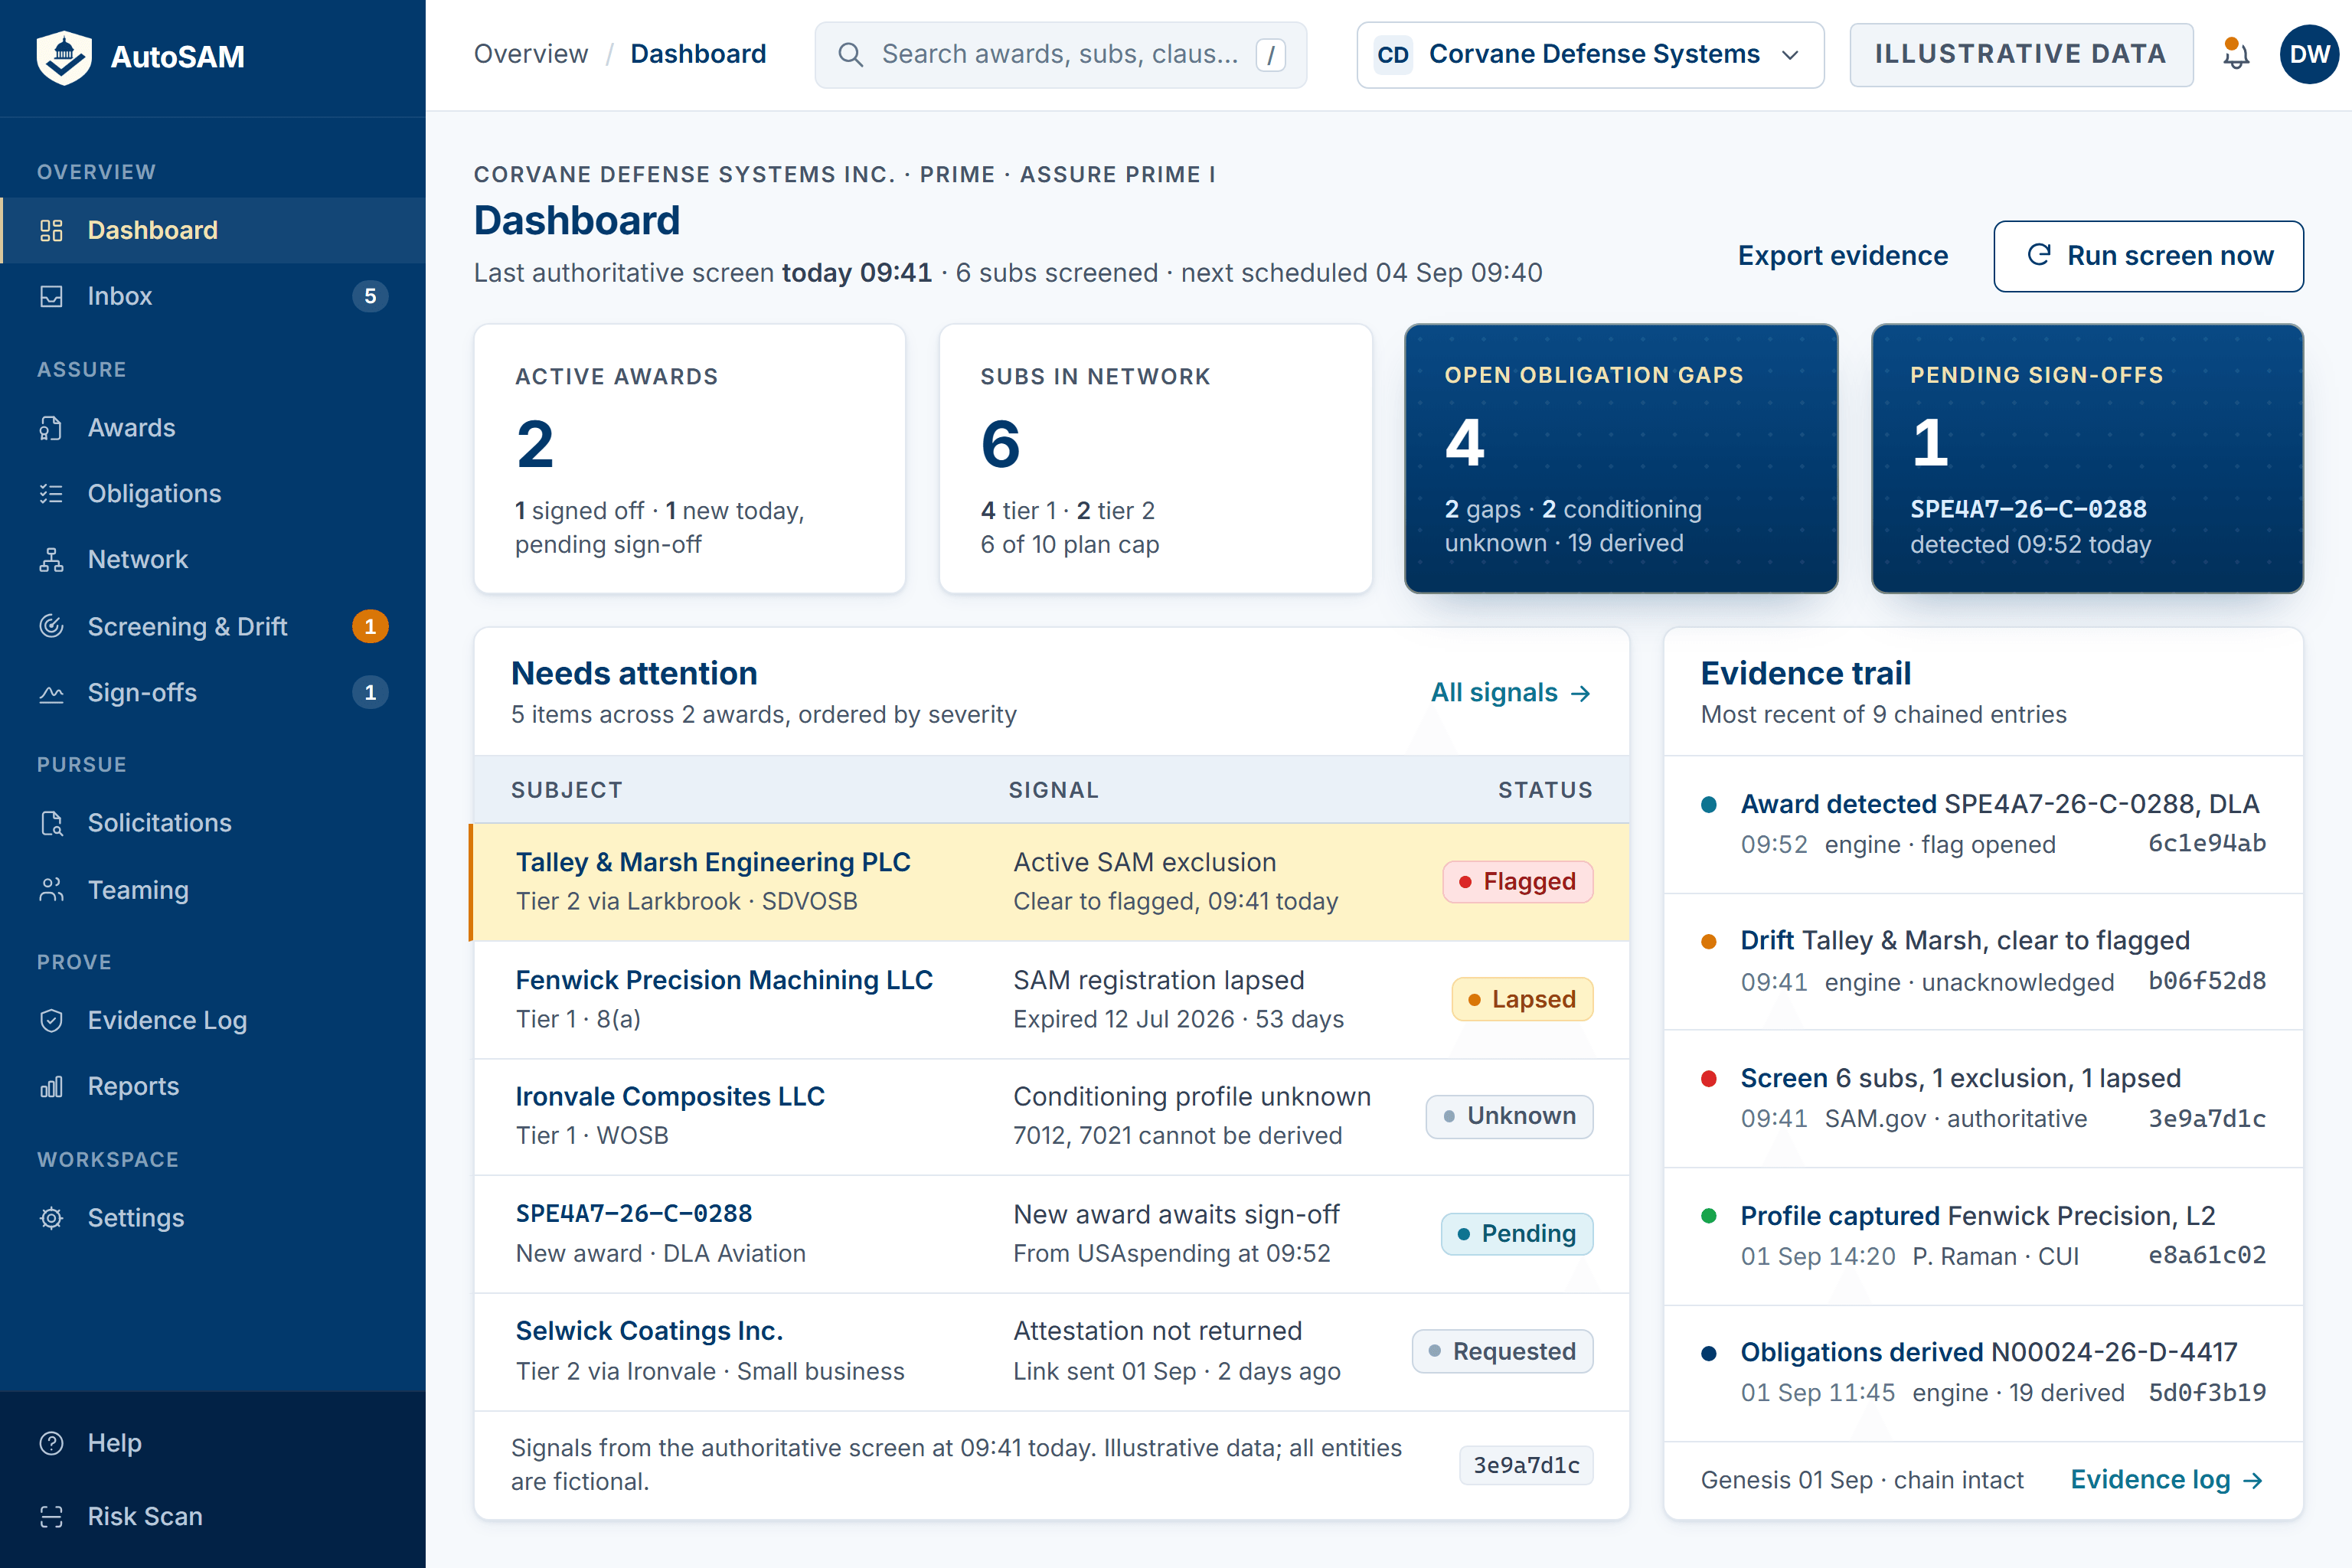Click the Flagged status badge
The height and width of the screenshot is (1568, 2352).
point(1517,882)
